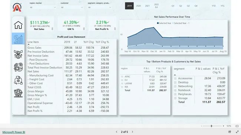241x135 pixels.
Task: Select the Q4 quarter filter
Action: tap(196, 6)
